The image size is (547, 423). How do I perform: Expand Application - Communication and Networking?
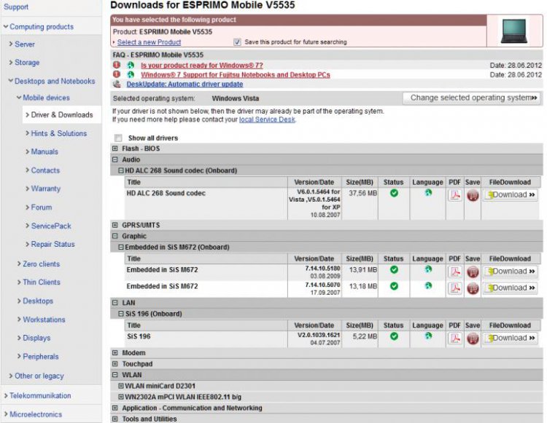pos(115,408)
